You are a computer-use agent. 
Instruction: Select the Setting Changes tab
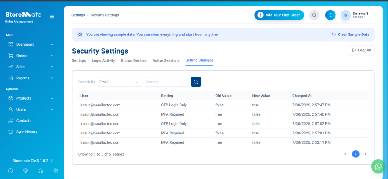(199, 60)
